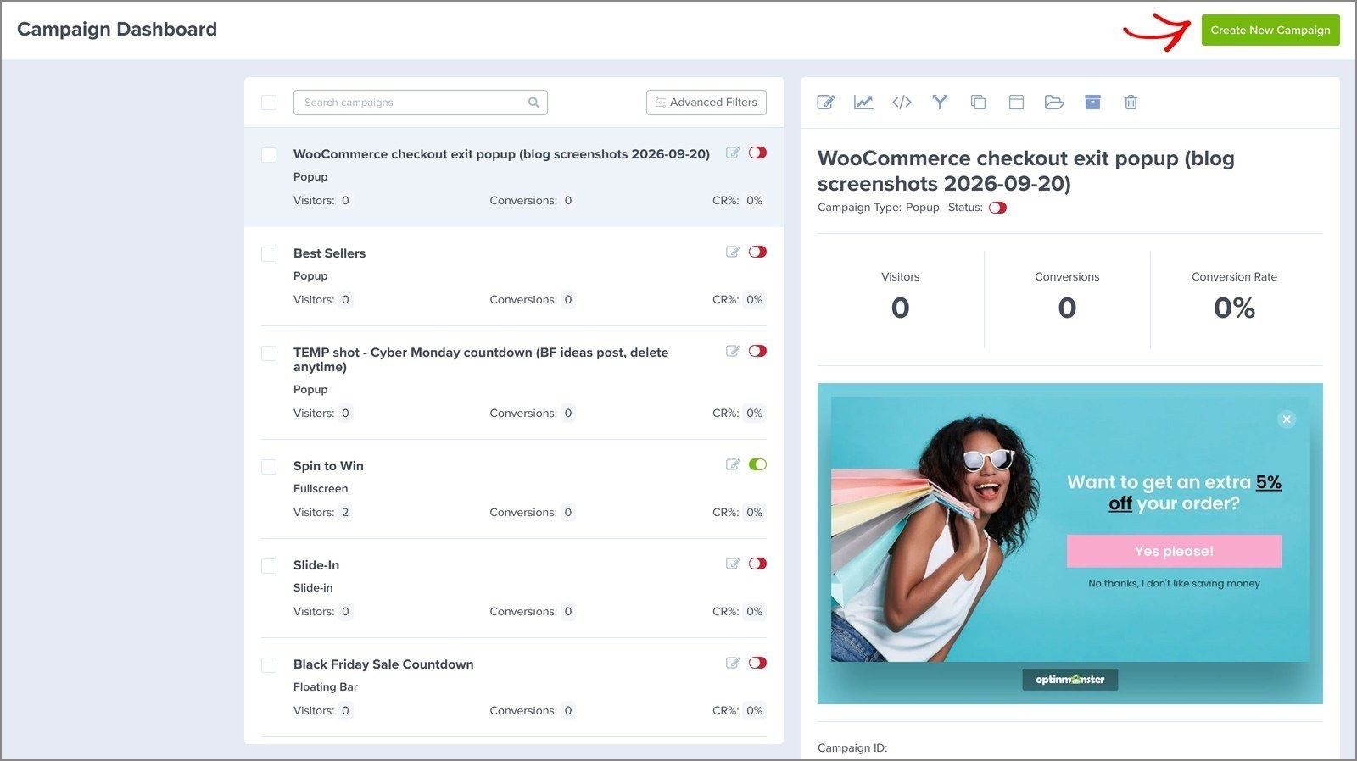Click the 'Campaign ID:' label
This screenshot has width=1357, height=761.
point(852,748)
